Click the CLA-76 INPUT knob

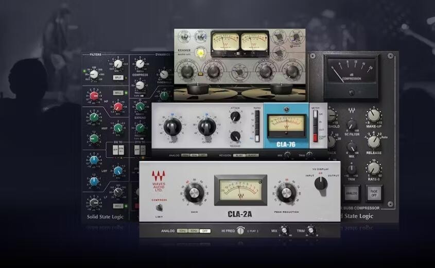pyautogui.click(x=172, y=127)
